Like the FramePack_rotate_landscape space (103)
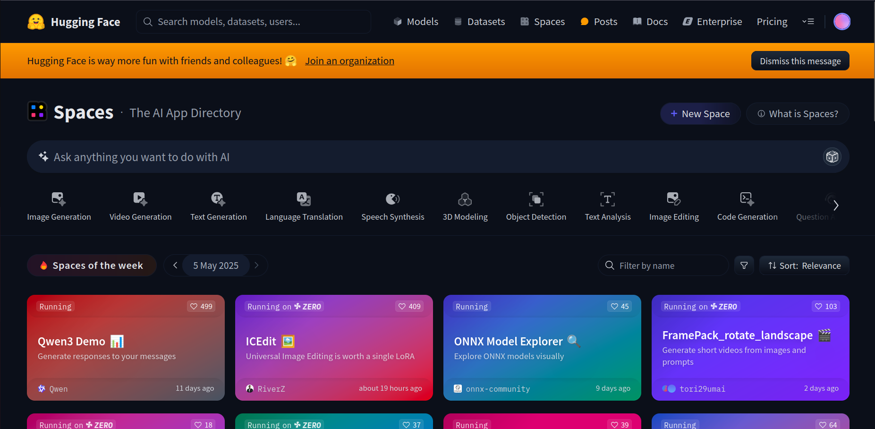This screenshot has width=875, height=429. [x=825, y=306]
